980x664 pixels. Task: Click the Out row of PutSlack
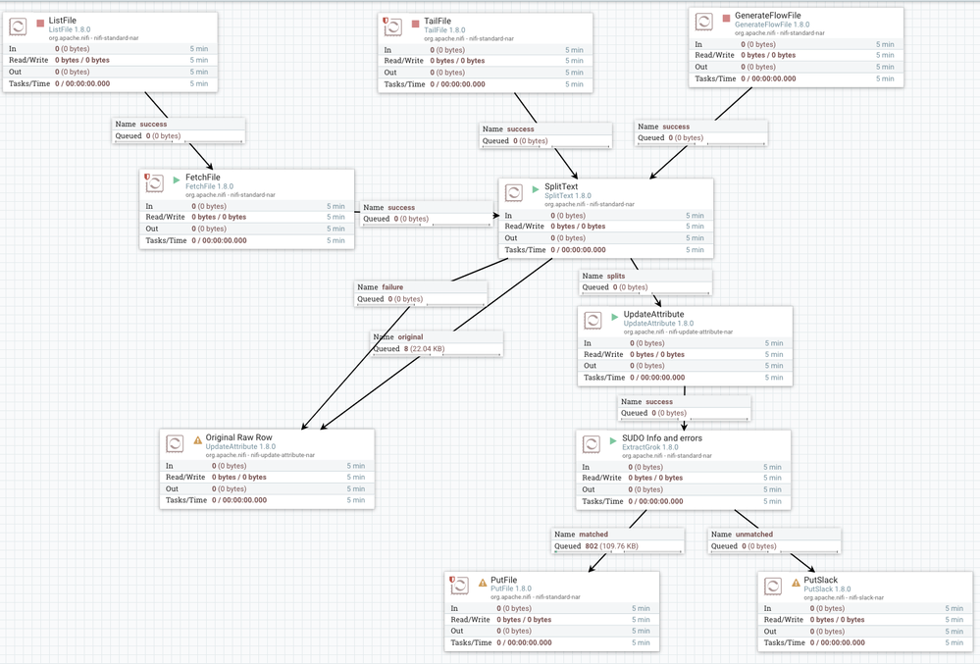coord(865,632)
